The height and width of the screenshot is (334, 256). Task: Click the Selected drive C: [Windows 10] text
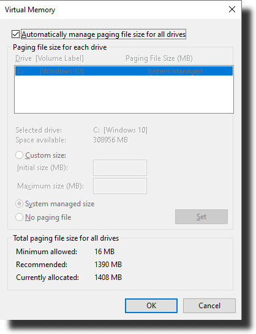(x=120, y=130)
